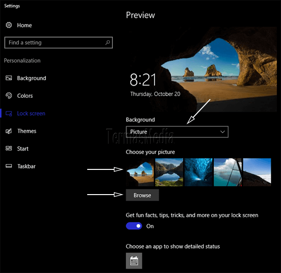Click the Start tiles icon

[x=9, y=149]
